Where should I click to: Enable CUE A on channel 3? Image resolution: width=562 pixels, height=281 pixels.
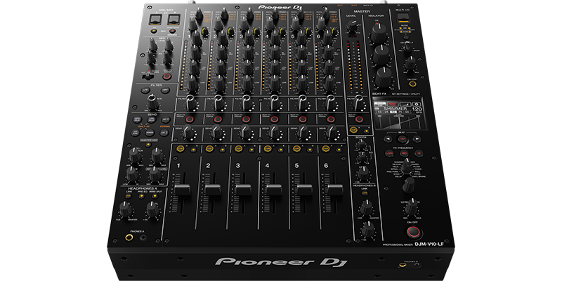tap(238, 148)
